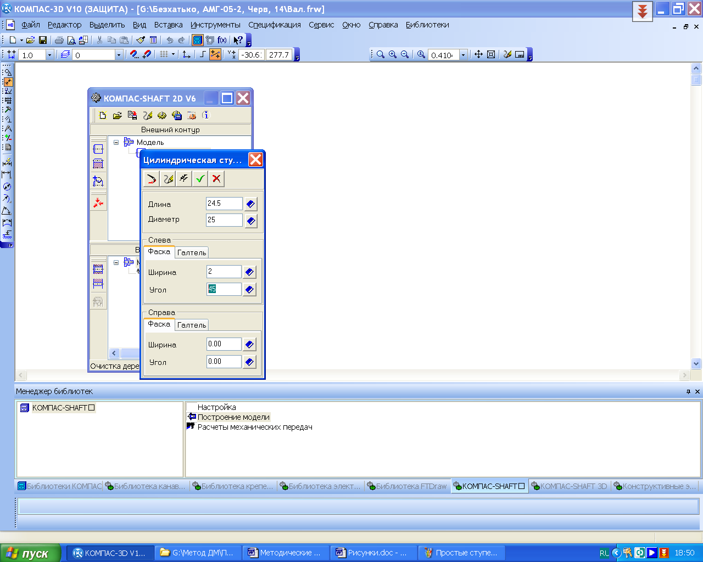Click the pick-from-drawing arrow icon in step dialog
703x562 pixels.
[151, 179]
